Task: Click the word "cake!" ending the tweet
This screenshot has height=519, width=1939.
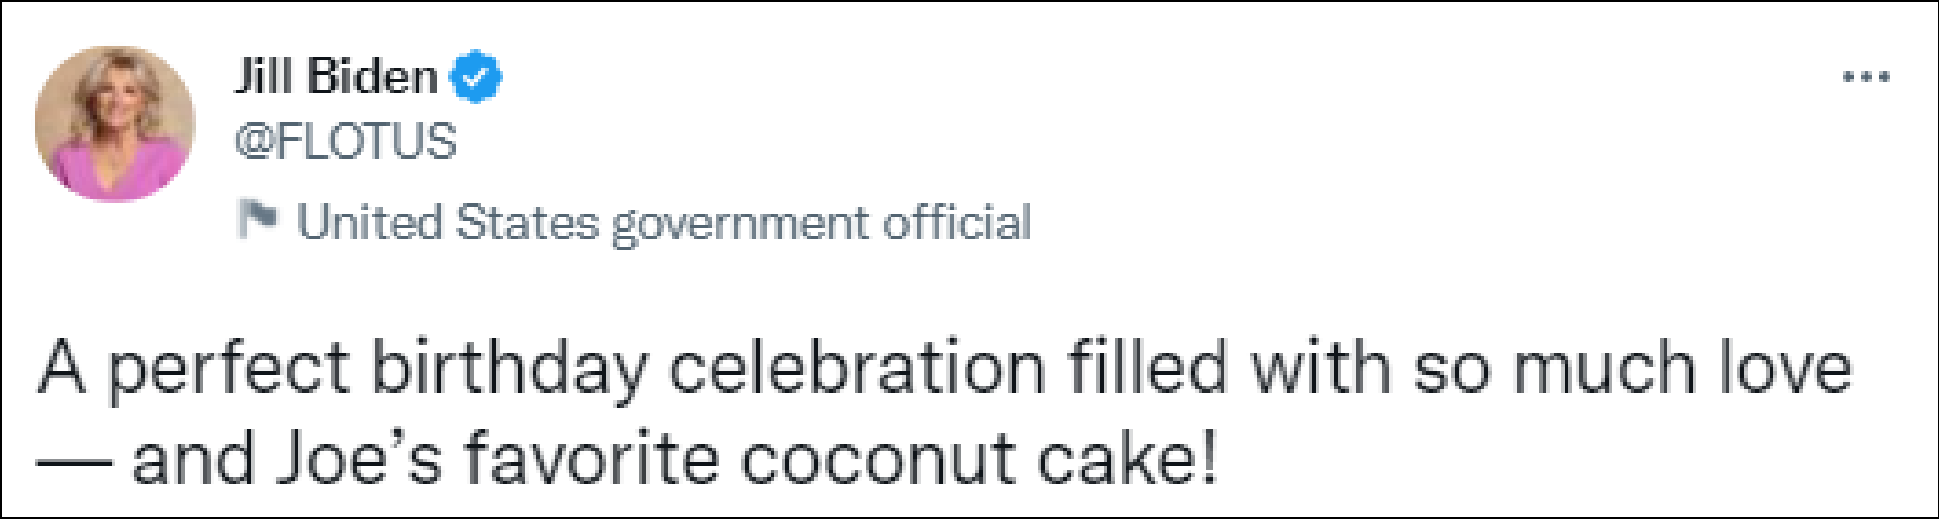Action: click(x=1127, y=459)
